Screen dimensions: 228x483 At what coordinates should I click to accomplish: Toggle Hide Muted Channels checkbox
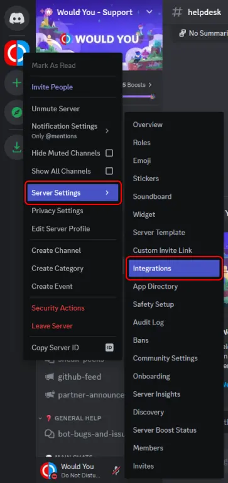pyautogui.click(x=109, y=153)
